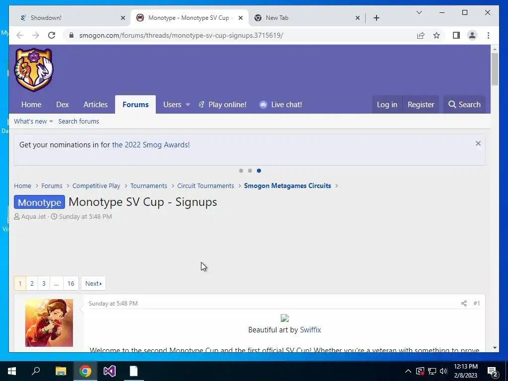This screenshot has height=381, width=508.
Task: Click Play online! link
Action: point(222,105)
